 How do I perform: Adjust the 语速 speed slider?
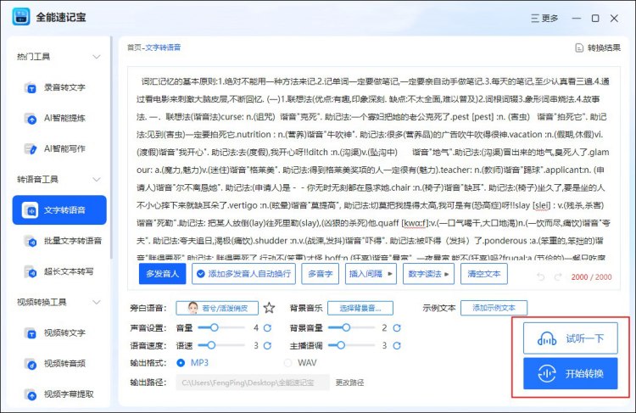221,346
